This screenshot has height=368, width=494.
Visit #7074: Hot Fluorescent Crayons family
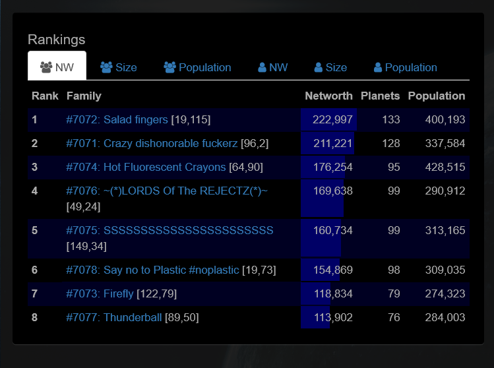pos(146,167)
